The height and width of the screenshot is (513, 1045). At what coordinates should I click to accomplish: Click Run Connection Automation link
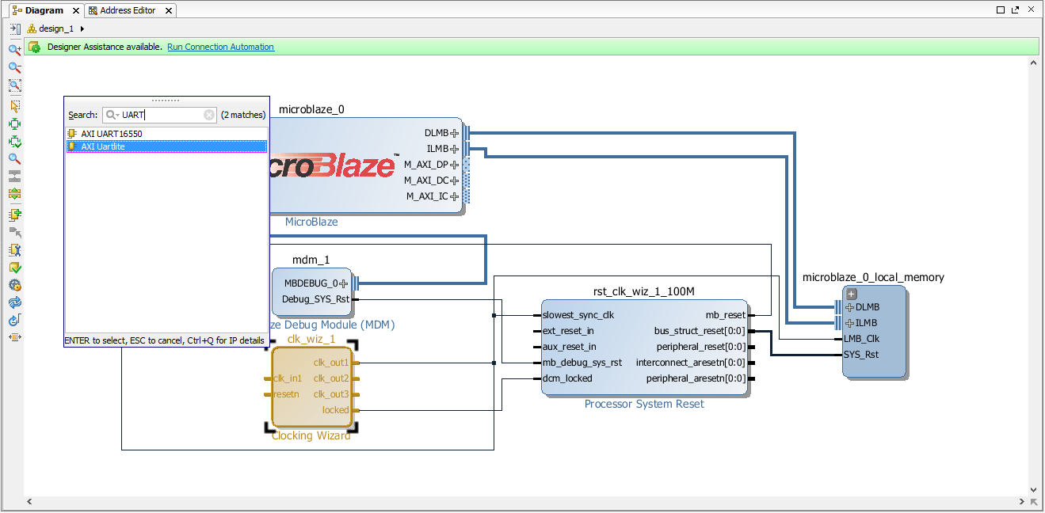click(220, 47)
